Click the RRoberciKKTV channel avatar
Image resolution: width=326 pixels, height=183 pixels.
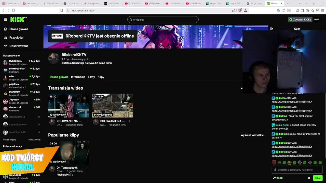(53, 58)
